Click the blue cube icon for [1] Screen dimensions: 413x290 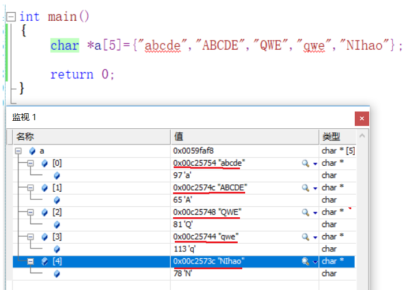45,188
